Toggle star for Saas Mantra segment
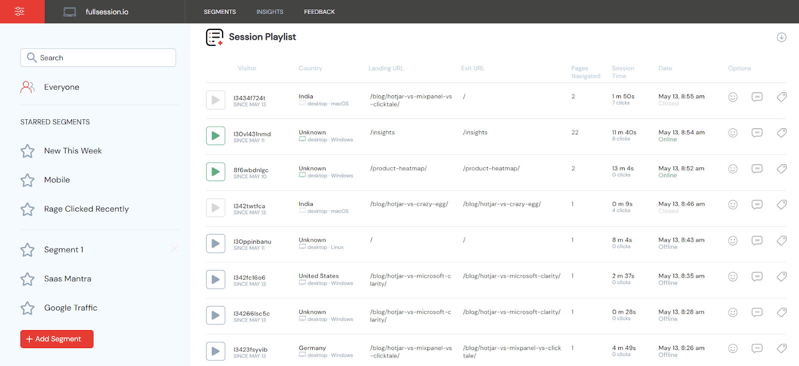The image size is (799, 366). click(x=27, y=279)
